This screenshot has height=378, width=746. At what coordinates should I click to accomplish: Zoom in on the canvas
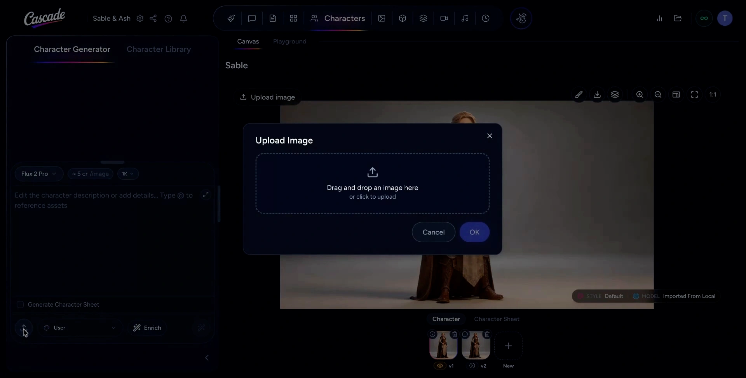coord(640,94)
